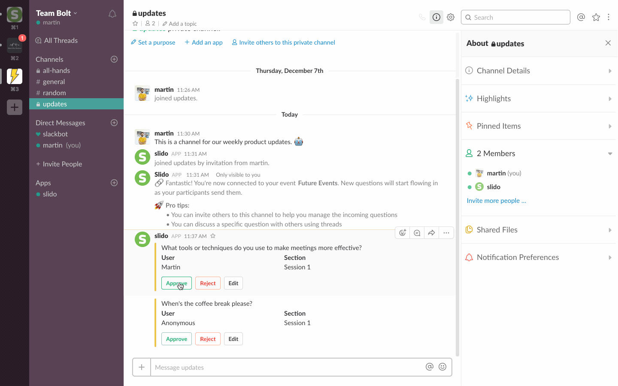This screenshot has height=386, width=618.
Task: Edit the meetings tools question
Action: point(233,283)
